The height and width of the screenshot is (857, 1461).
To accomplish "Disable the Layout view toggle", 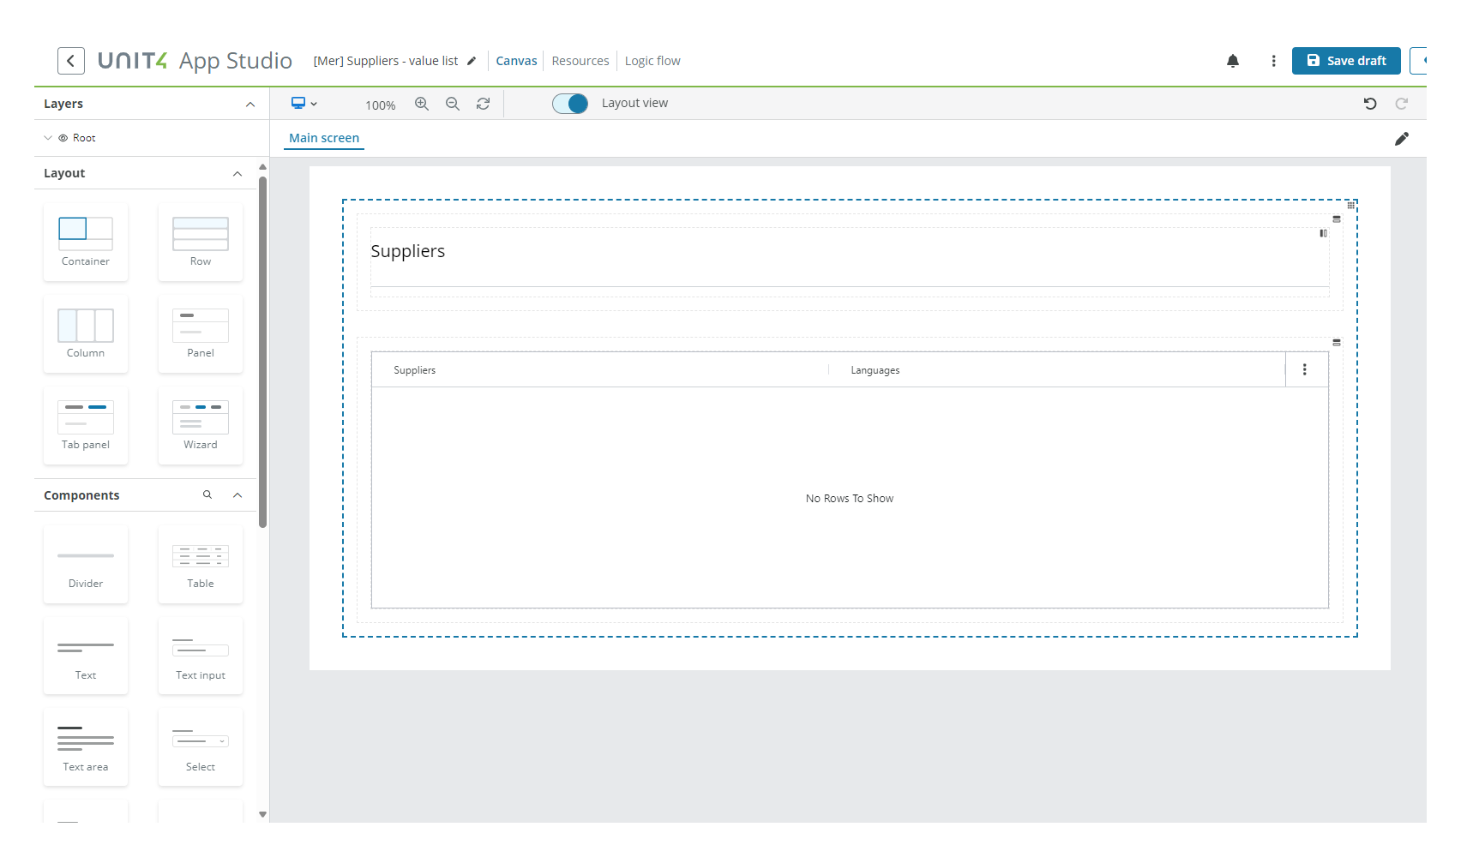I will pos(569,103).
